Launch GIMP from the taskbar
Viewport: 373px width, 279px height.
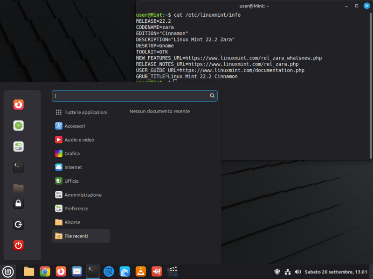tap(157, 271)
